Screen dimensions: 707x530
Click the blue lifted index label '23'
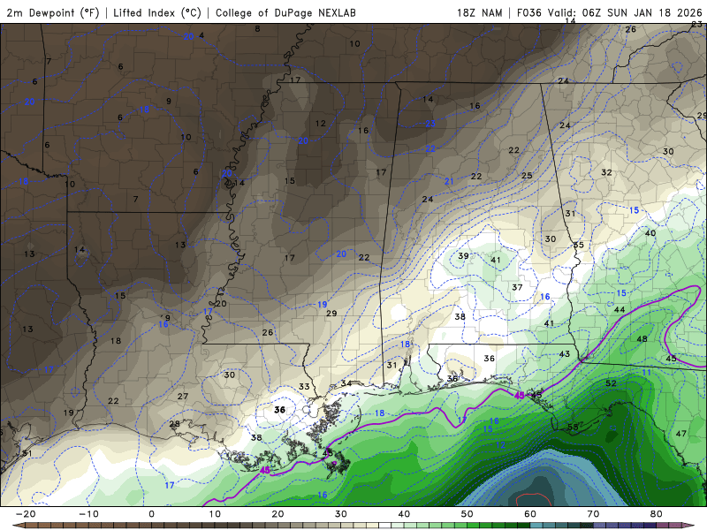(x=430, y=124)
